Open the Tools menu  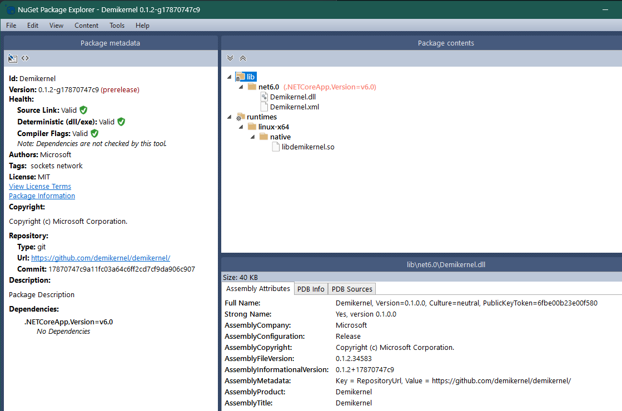click(117, 25)
